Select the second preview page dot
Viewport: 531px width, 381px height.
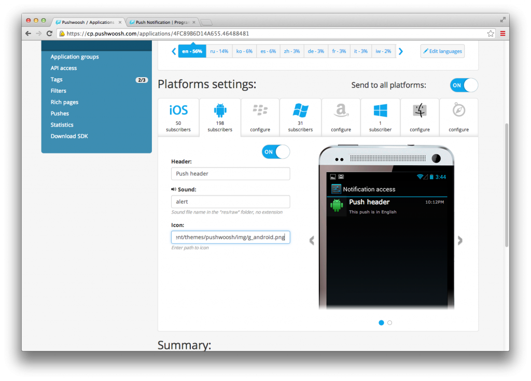point(390,323)
